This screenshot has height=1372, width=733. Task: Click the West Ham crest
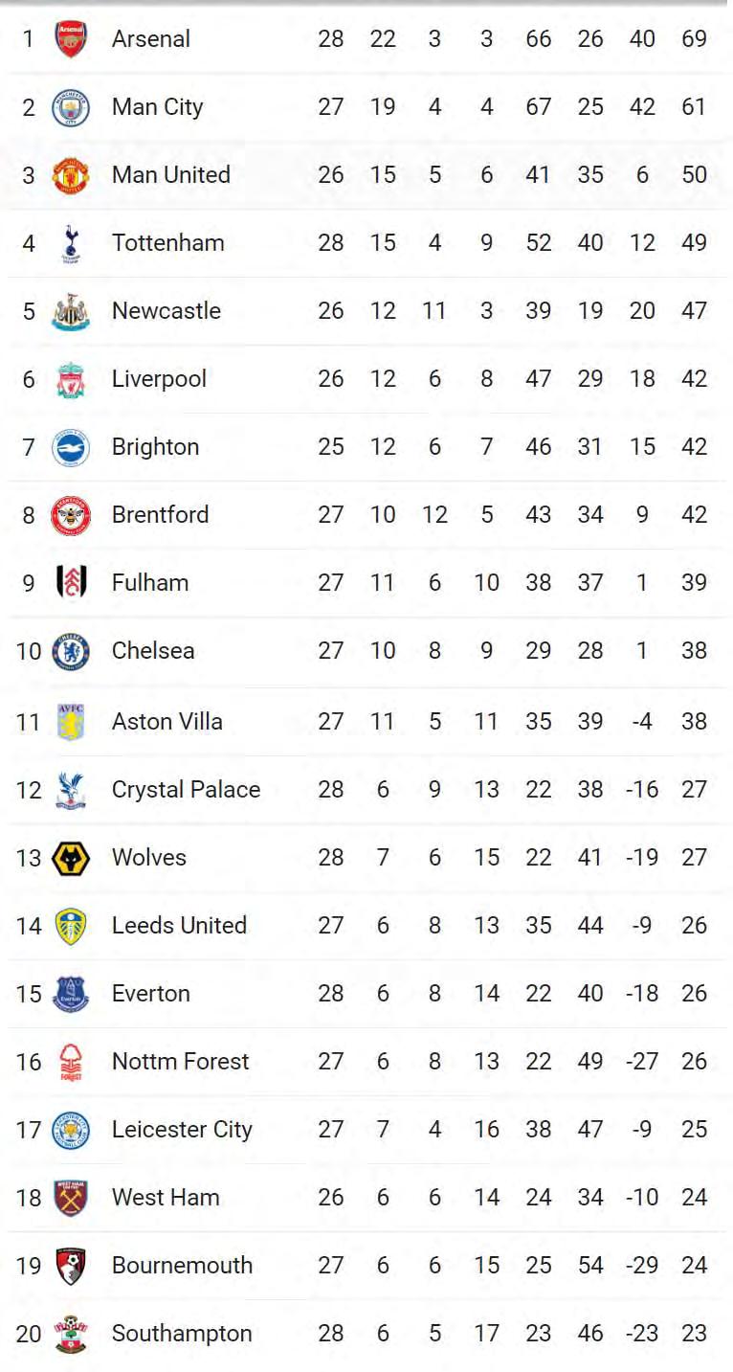click(70, 1198)
